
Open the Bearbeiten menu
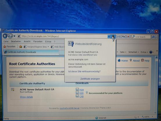coord(16,41)
